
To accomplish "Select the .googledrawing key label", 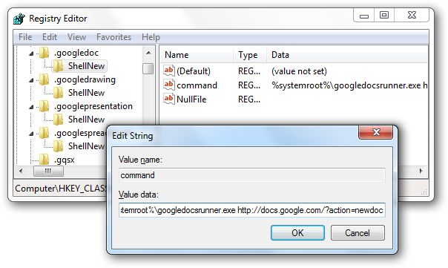I will [85, 79].
